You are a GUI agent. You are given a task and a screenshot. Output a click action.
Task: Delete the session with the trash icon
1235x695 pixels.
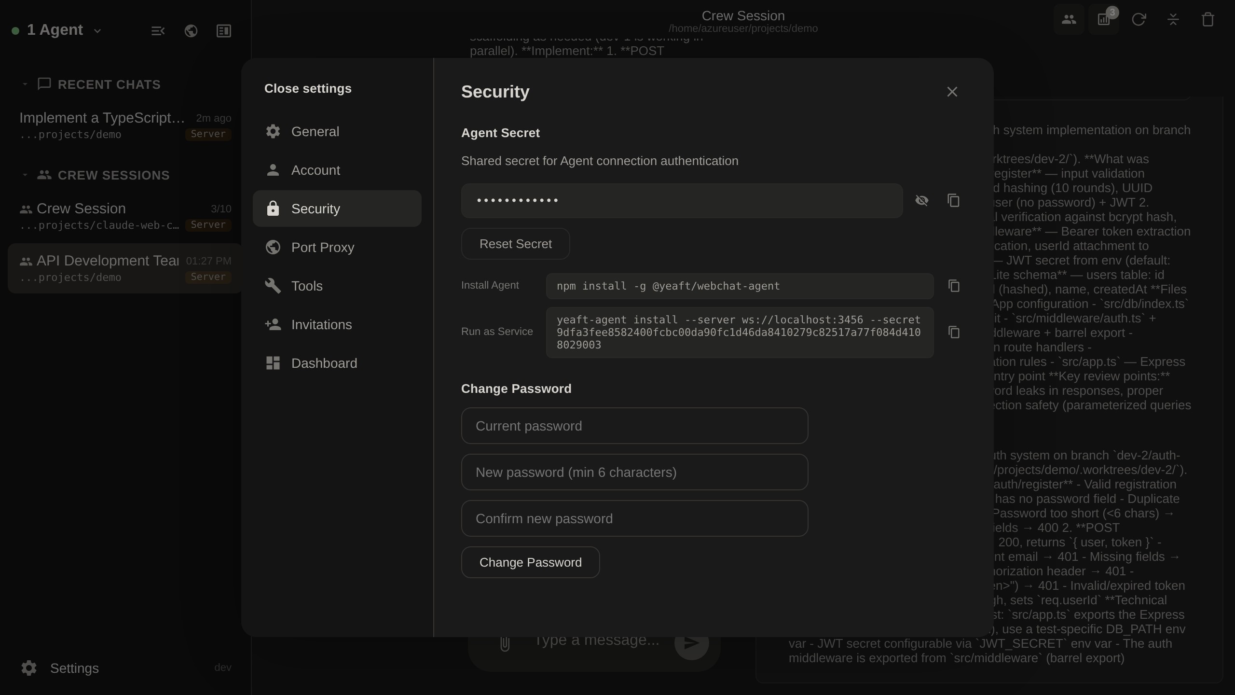coord(1208,19)
